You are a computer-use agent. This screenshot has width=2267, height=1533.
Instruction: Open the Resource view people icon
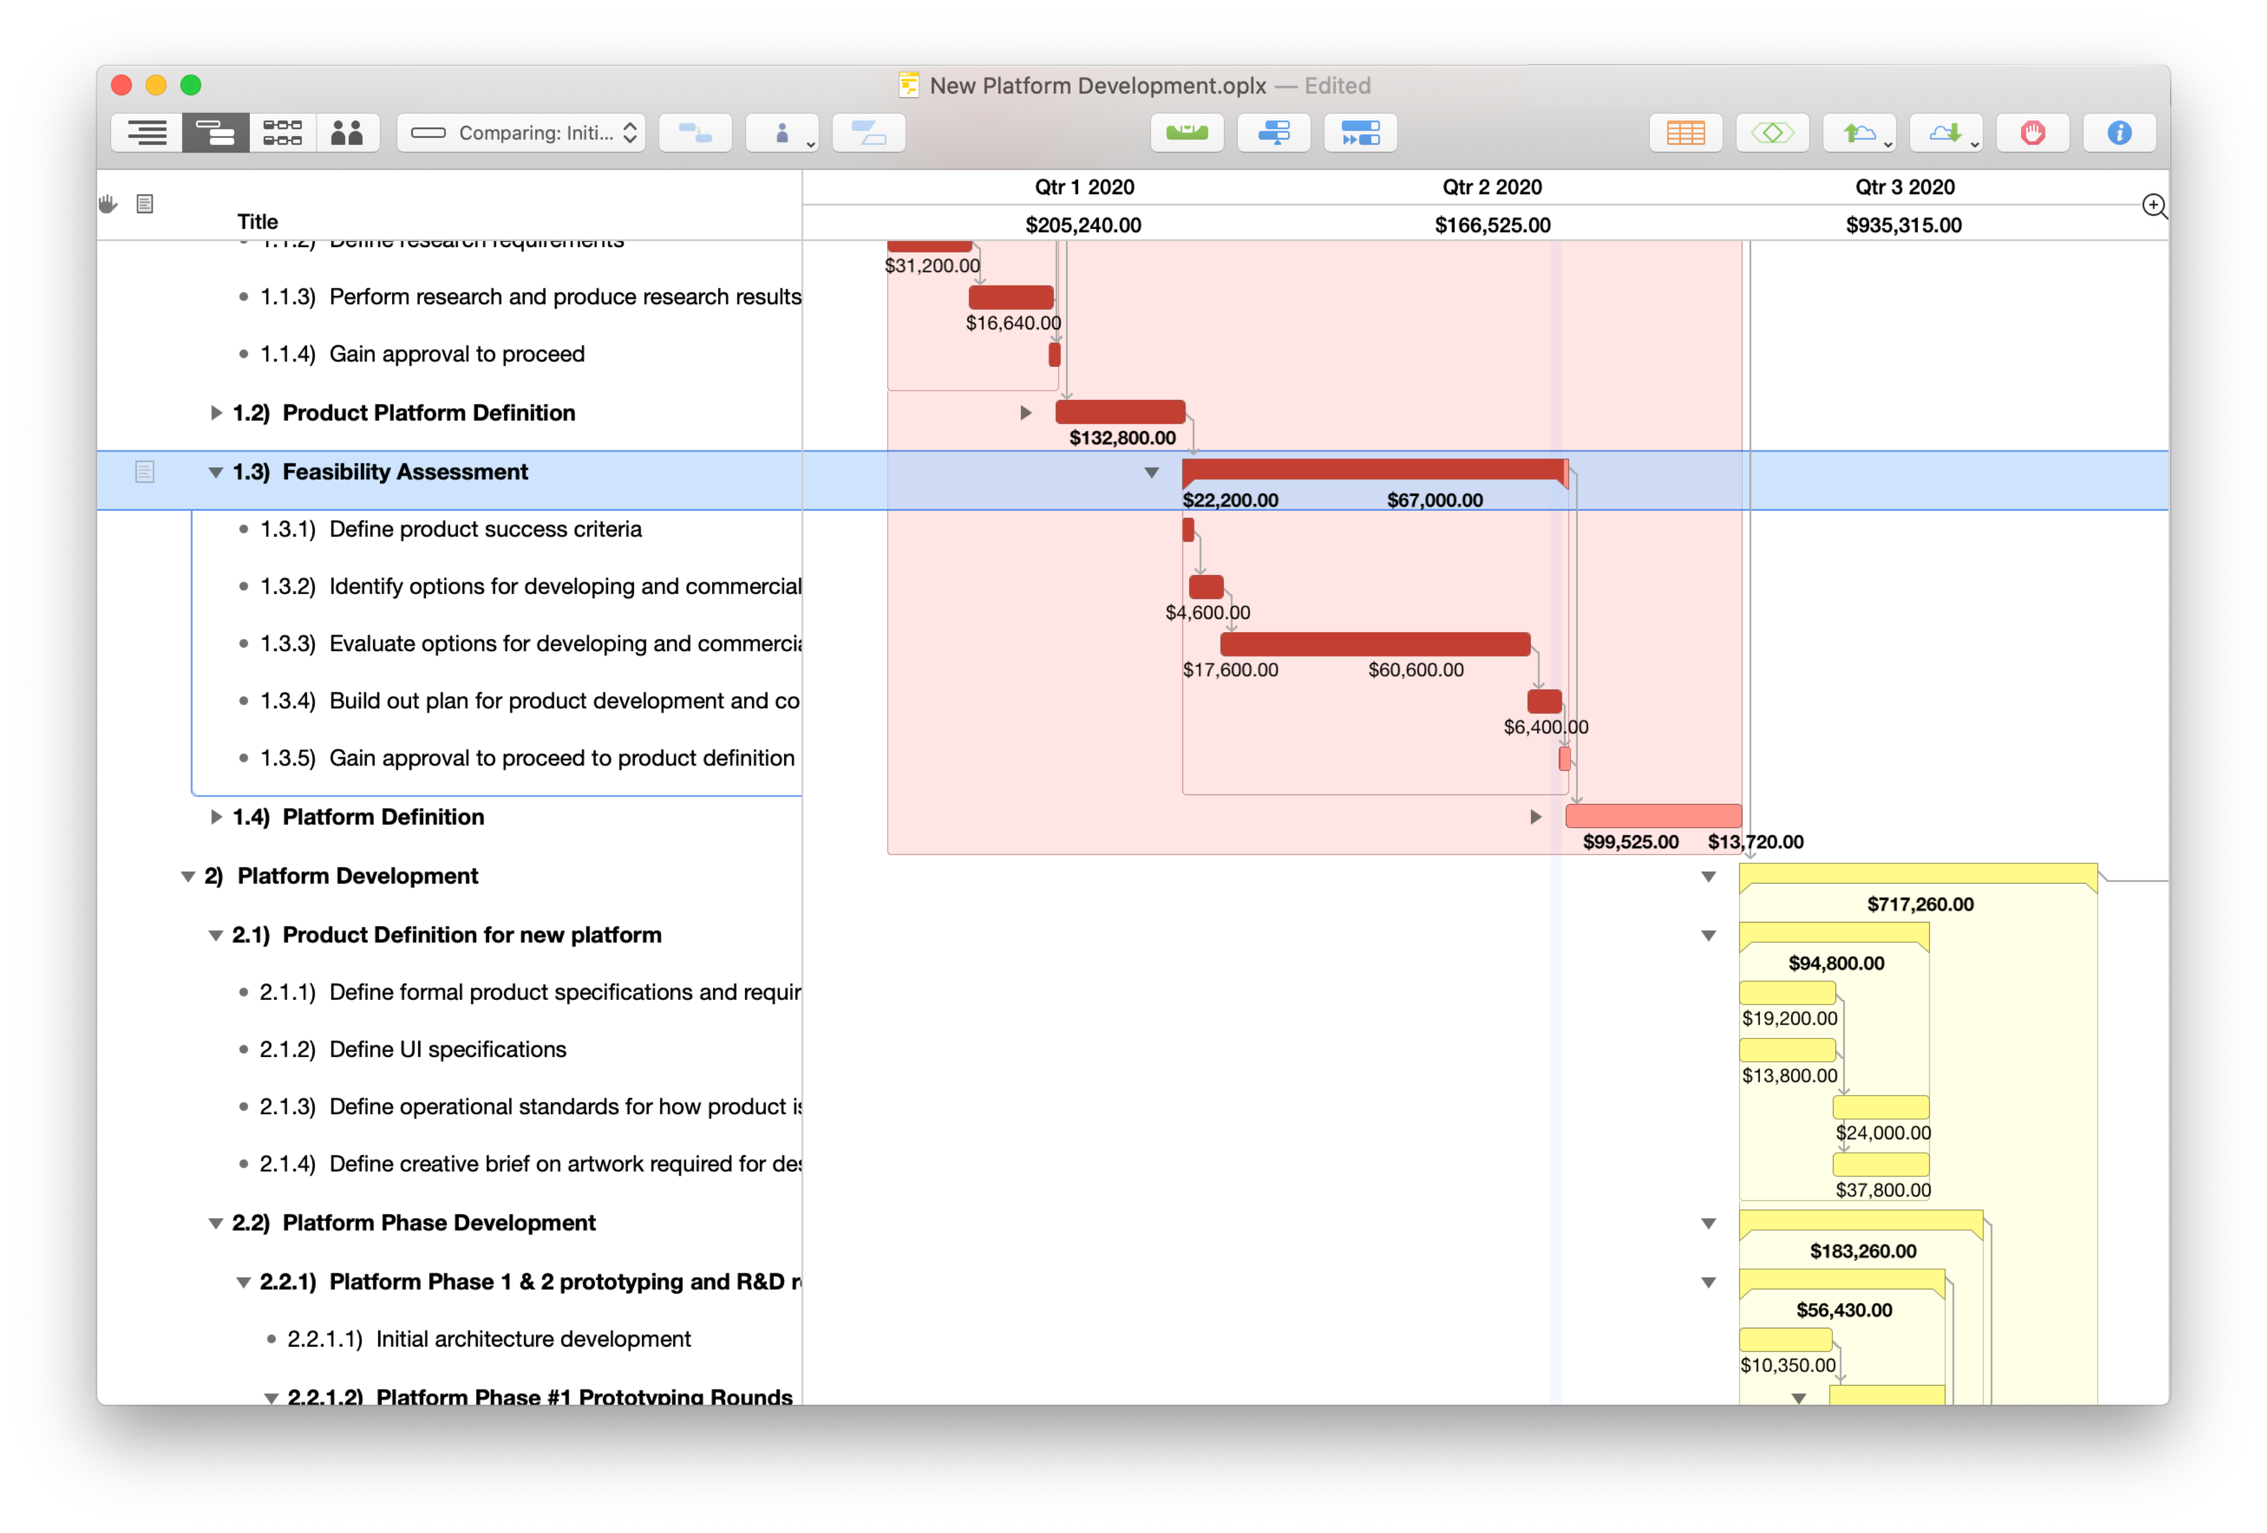click(x=346, y=133)
